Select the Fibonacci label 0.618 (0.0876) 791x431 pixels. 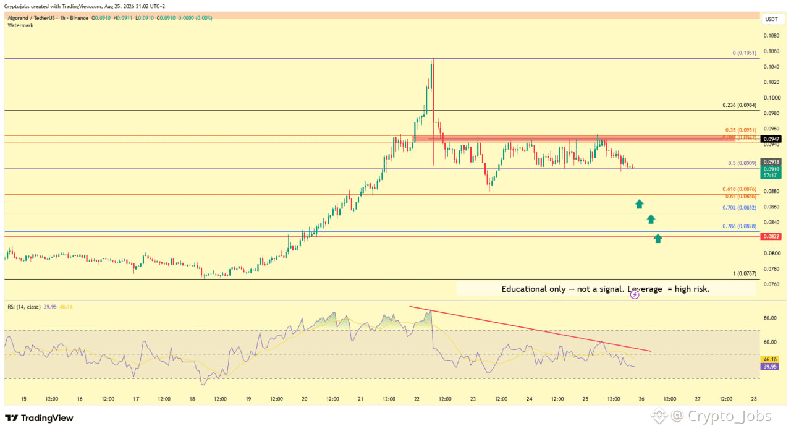coord(739,189)
